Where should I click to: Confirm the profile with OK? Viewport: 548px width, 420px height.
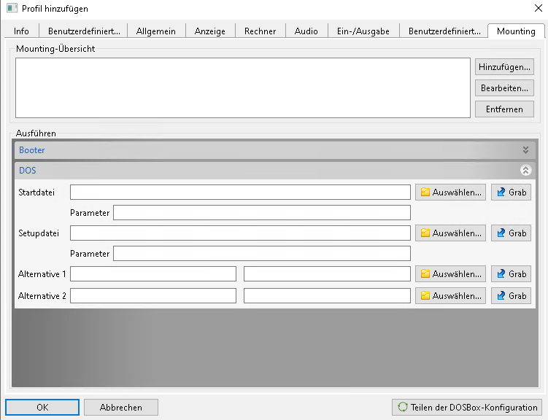(42, 408)
